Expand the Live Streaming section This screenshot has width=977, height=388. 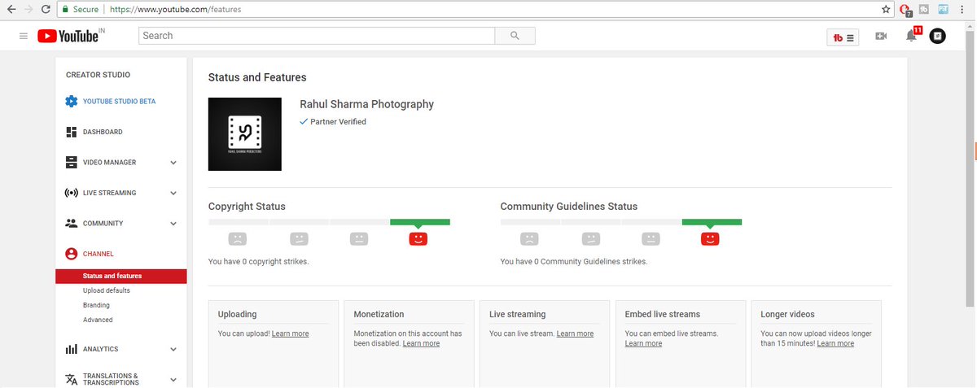coord(173,193)
